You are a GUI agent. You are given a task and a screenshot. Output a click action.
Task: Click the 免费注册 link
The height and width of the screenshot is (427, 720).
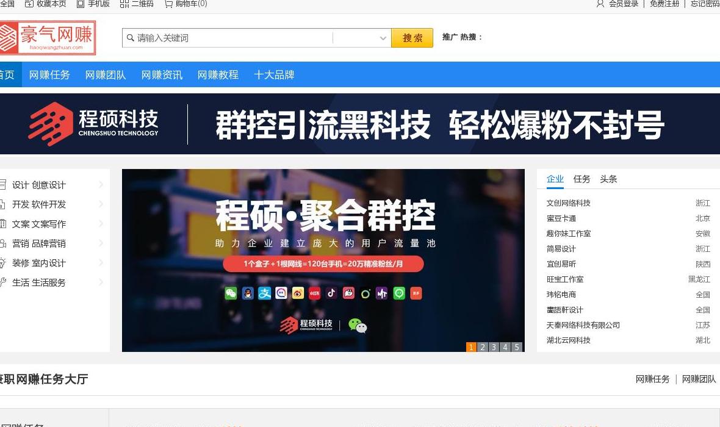coord(664,4)
